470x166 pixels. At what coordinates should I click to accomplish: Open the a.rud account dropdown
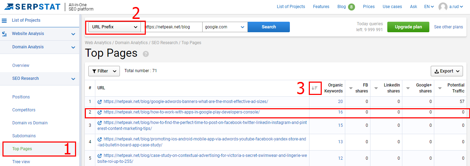458,7
